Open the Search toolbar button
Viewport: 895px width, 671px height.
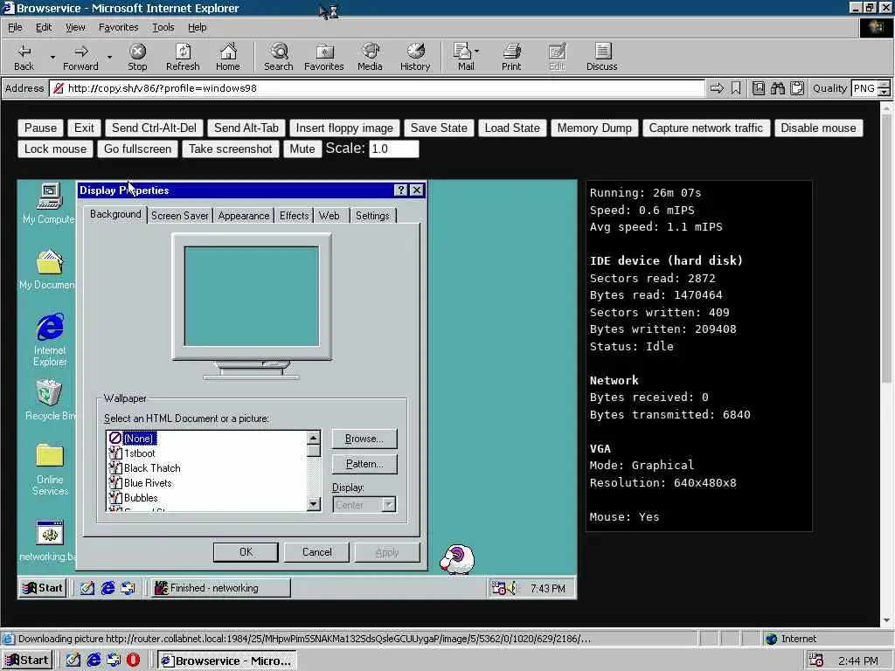point(279,57)
